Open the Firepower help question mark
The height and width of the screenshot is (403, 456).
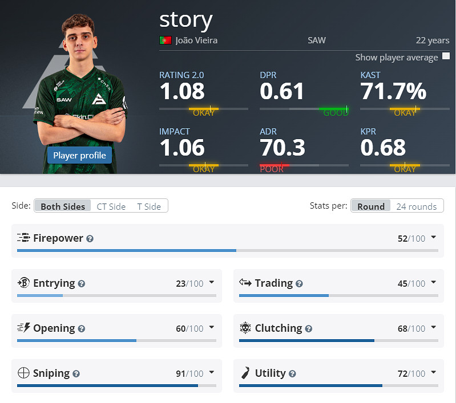tap(90, 239)
